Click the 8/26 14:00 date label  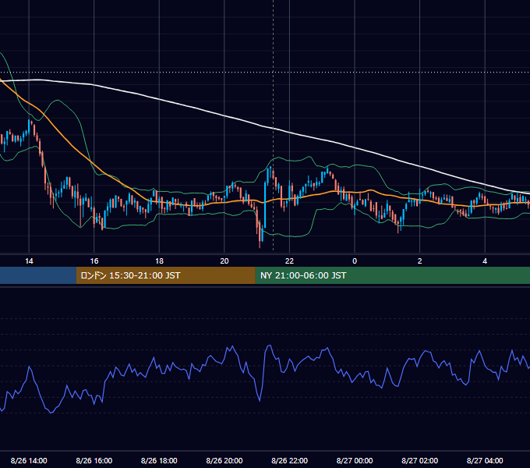(29, 460)
